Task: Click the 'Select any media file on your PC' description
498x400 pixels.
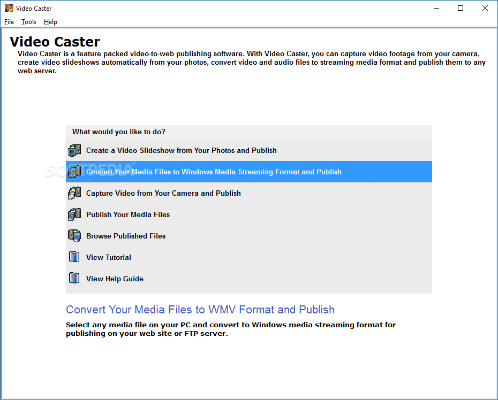Action: click(231, 329)
